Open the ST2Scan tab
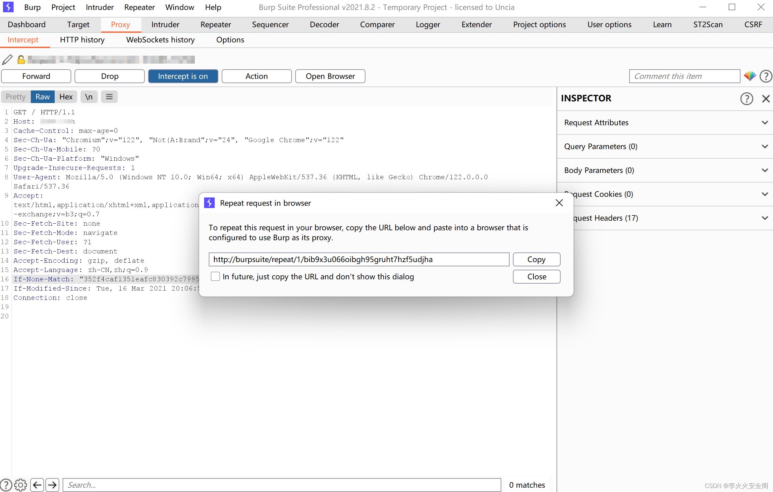The image size is (773, 492). (x=708, y=25)
